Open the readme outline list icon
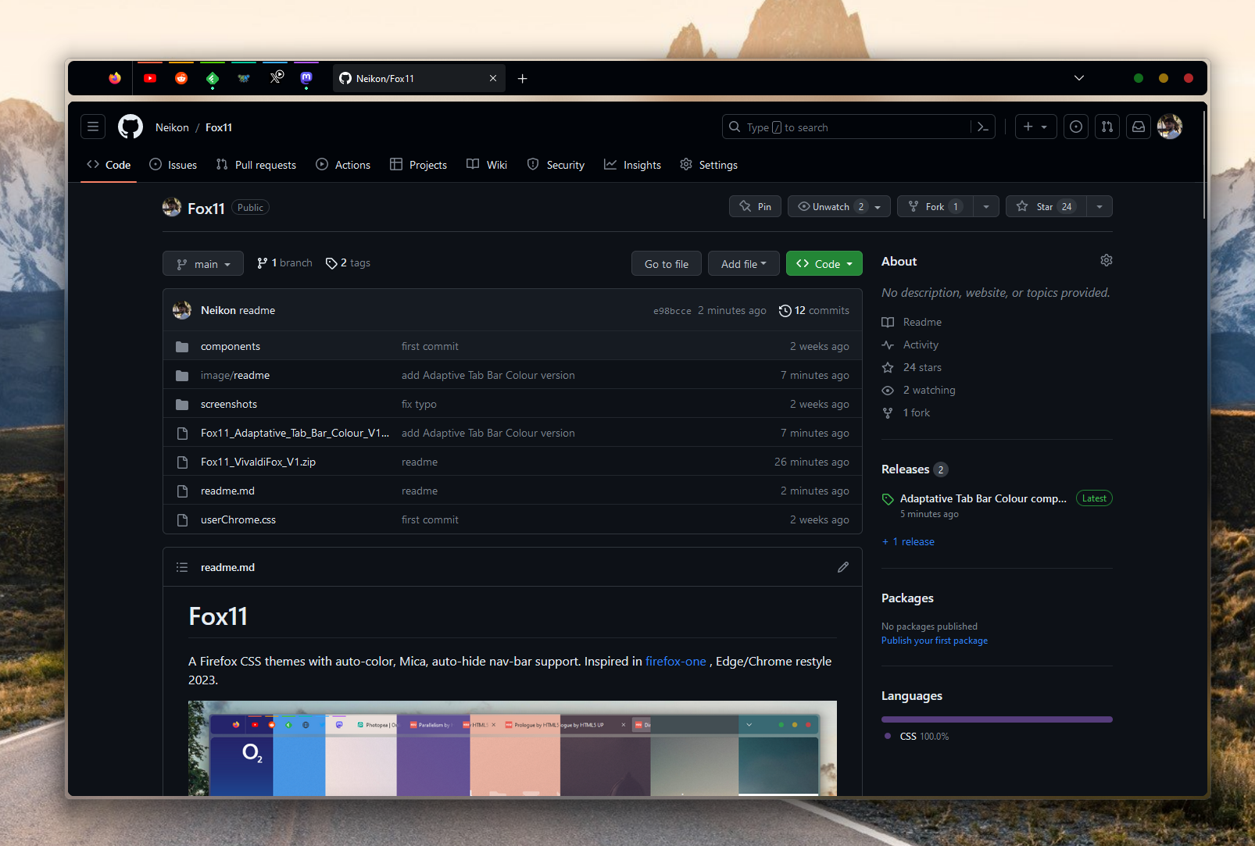This screenshot has width=1255, height=846. pos(182,567)
